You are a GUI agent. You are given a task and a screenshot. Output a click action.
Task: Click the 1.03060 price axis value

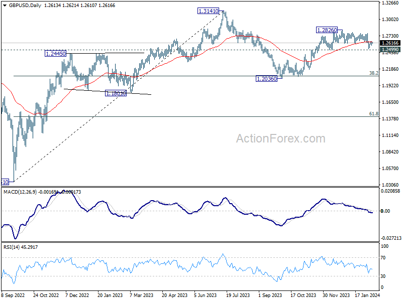(x=390, y=185)
